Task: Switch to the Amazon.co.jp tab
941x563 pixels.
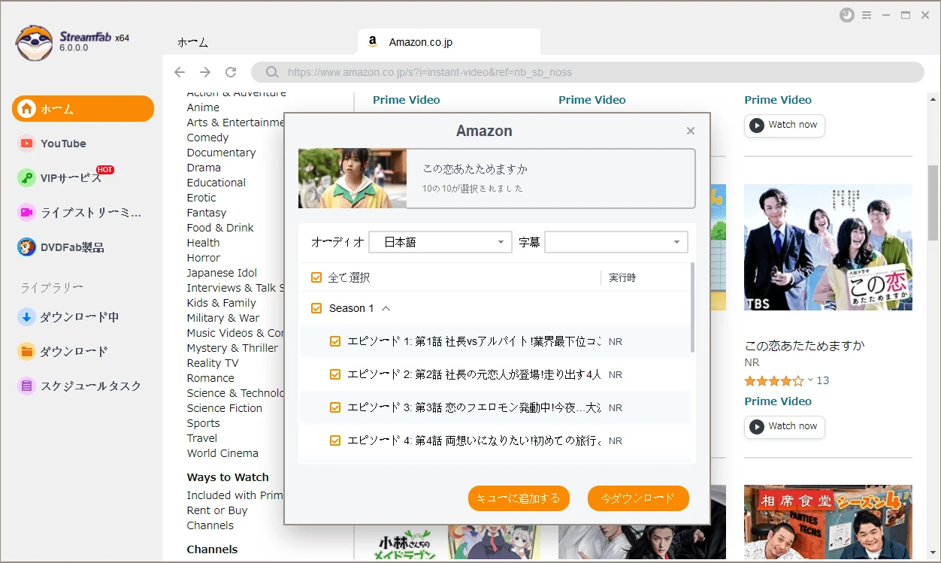Action: 448,43
